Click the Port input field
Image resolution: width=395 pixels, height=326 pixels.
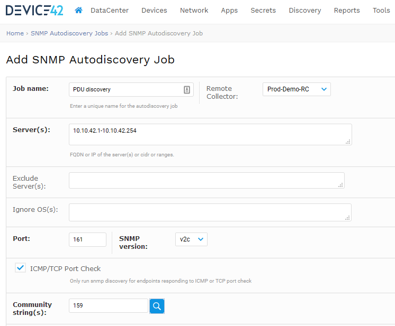[x=87, y=239]
